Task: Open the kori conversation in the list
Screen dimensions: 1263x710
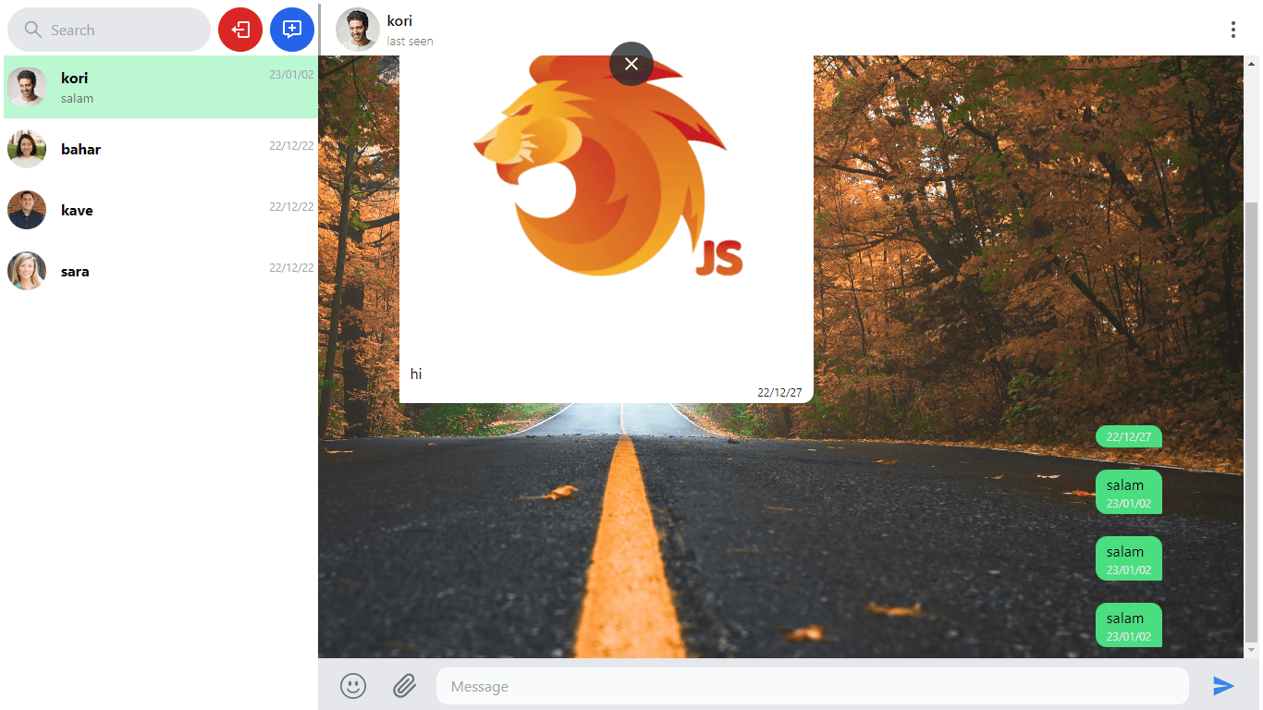Action: point(161,87)
